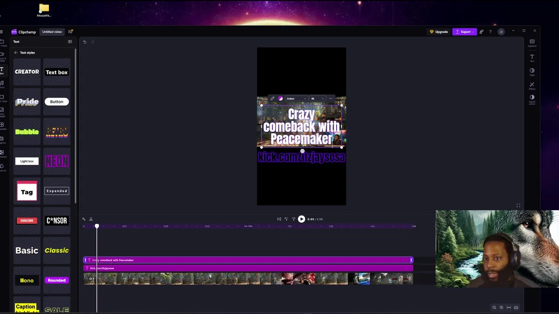Image resolution: width=559 pixels, height=314 pixels.
Task: Click the rotate handle below text box
Action: click(302, 151)
